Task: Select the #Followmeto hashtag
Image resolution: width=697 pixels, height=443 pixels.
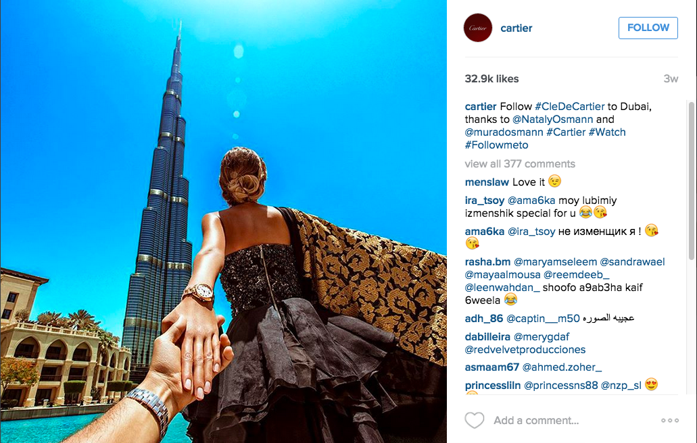Action: point(496,145)
